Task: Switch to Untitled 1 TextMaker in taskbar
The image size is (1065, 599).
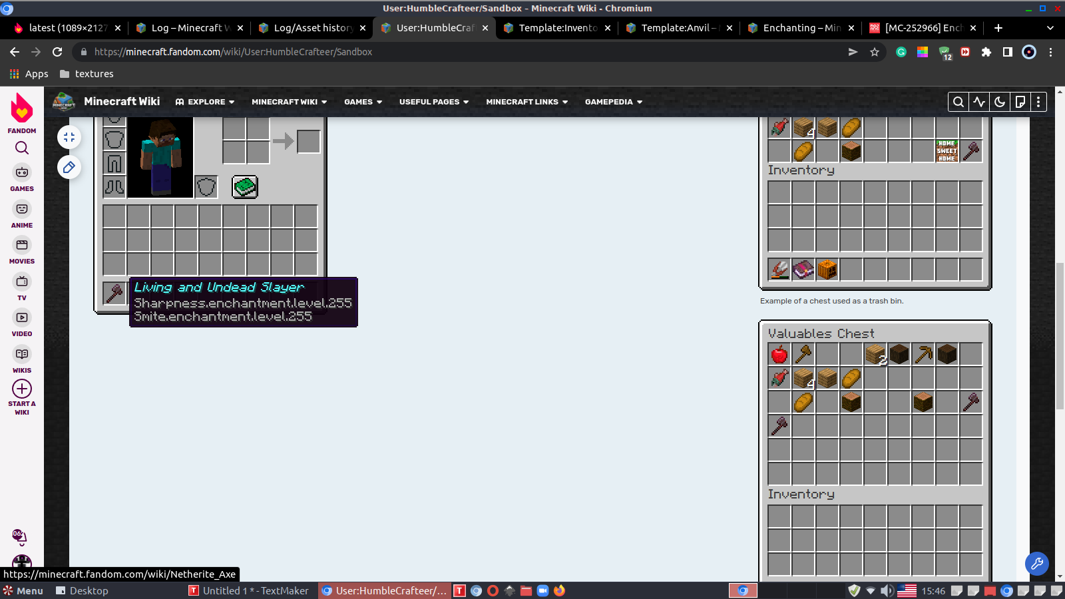Action: pos(249,591)
